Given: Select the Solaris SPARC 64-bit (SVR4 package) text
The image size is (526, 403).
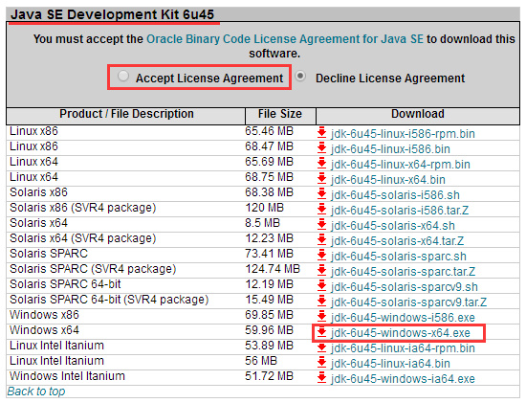Looking at the screenshot, I should [x=109, y=300].
